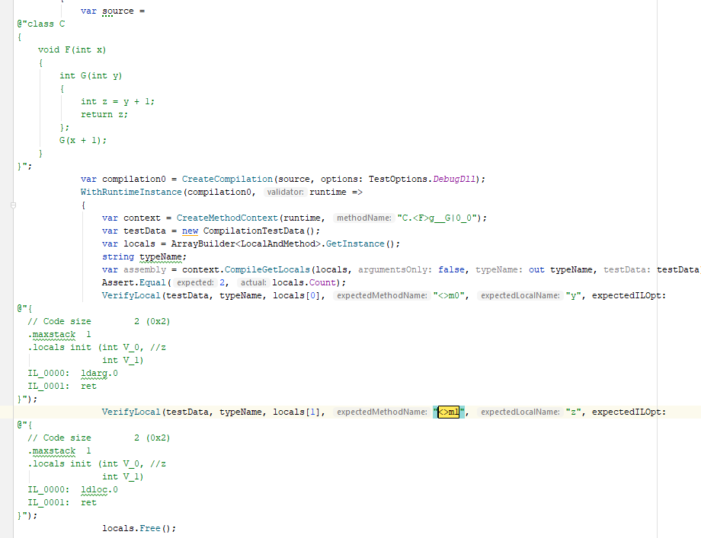Click the void F(int x) line

(72, 49)
